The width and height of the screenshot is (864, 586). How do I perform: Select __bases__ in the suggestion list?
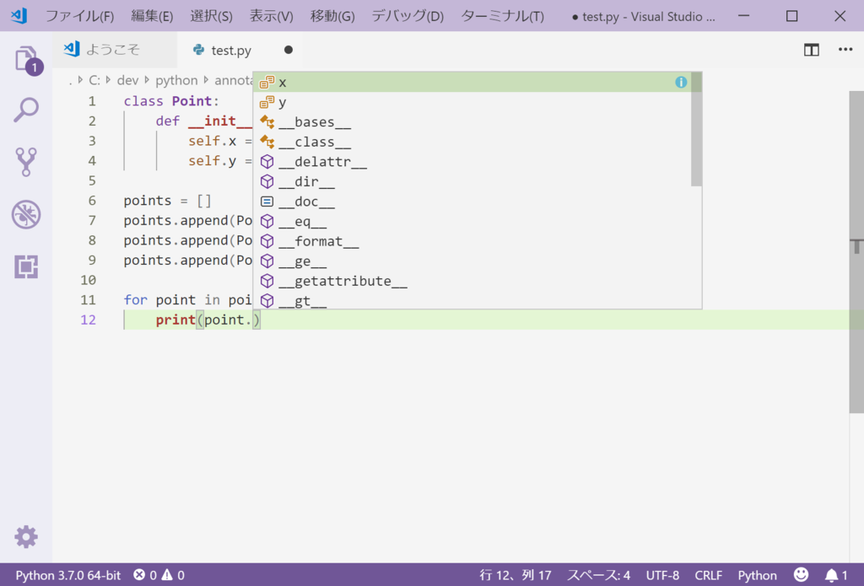click(x=472, y=121)
